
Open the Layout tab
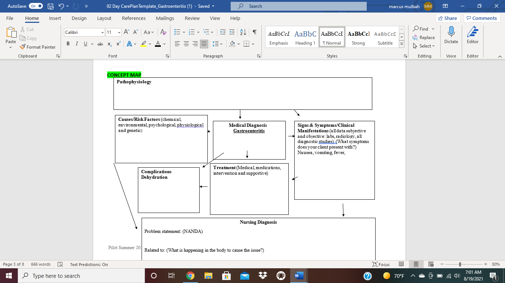point(104,18)
